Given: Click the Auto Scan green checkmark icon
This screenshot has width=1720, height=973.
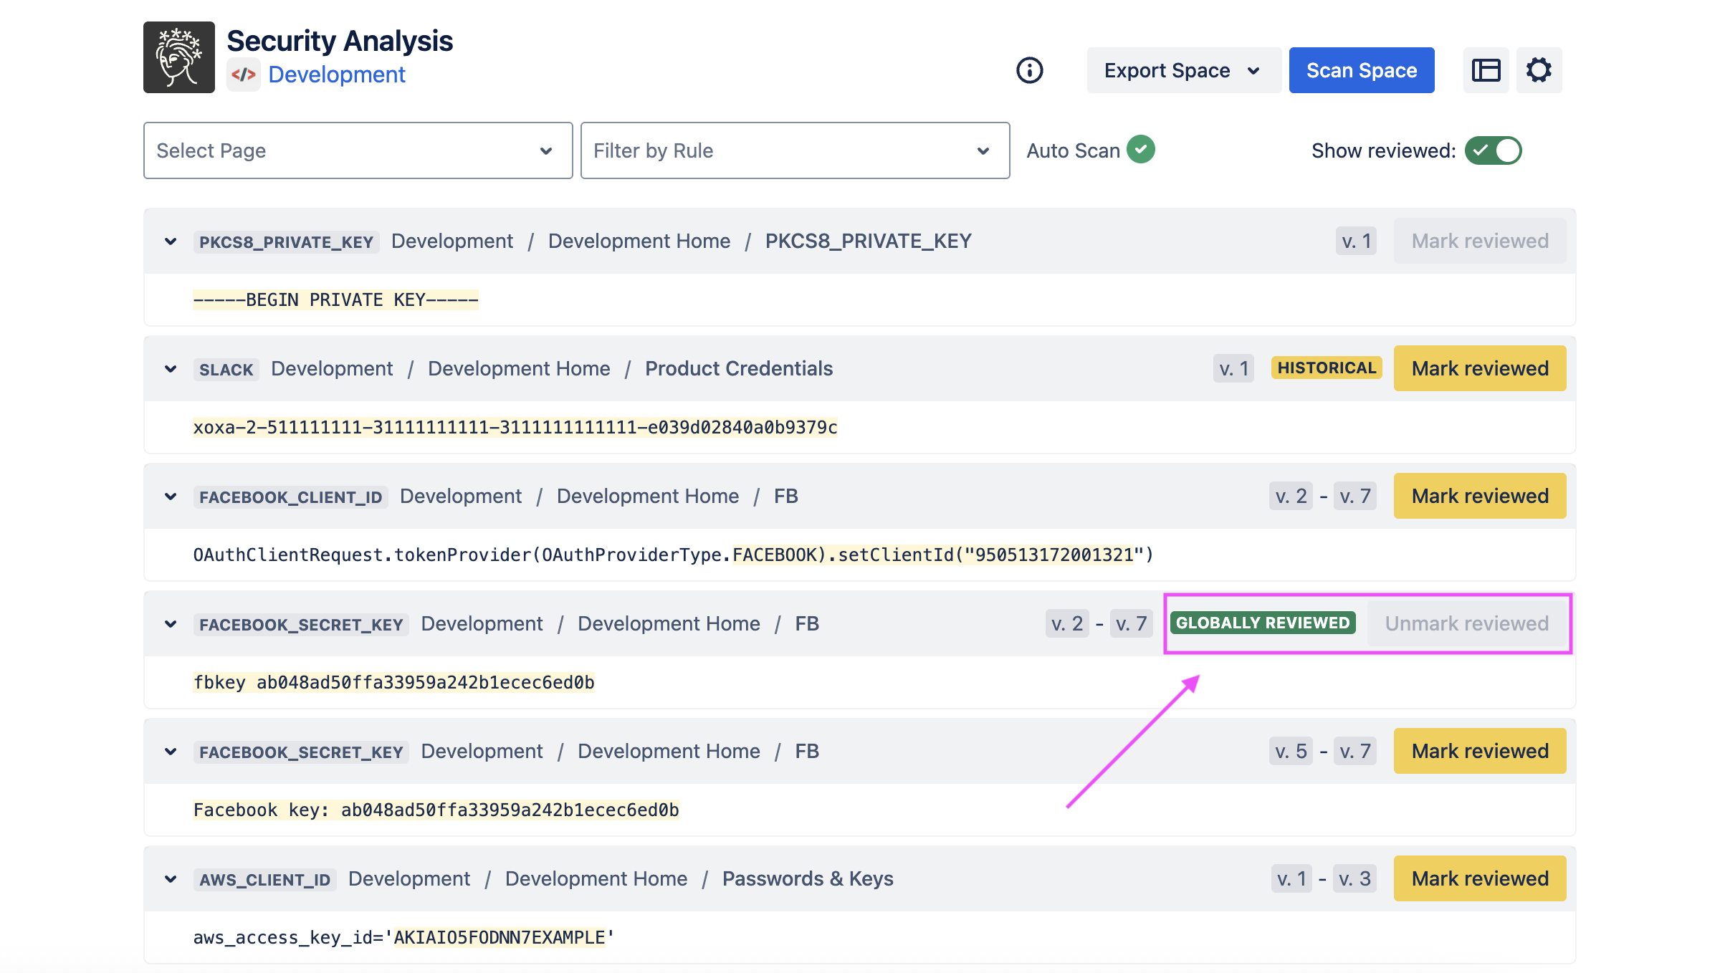Looking at the screenshot, I should click(1140, 150).
